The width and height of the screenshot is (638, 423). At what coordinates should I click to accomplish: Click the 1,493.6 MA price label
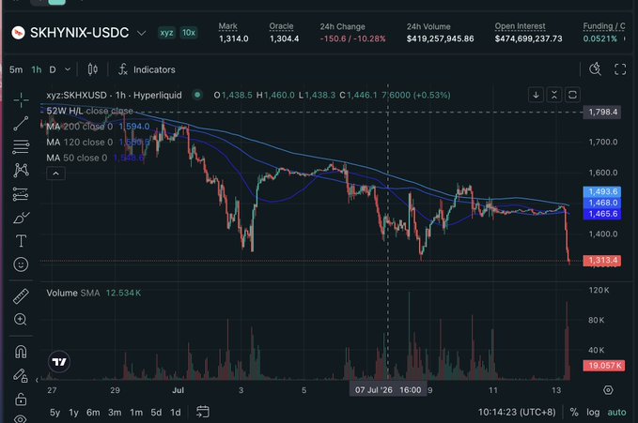(x=602, y=191)
